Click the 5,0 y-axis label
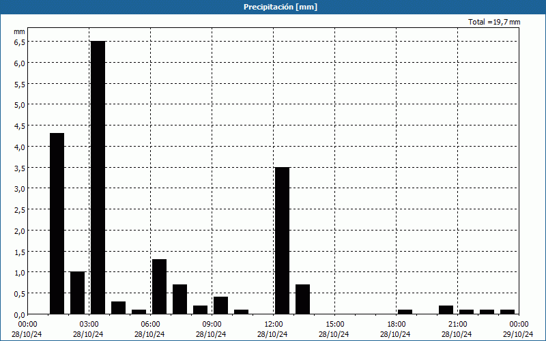Screen dimensions: 546x341 (x=19, y=105)
